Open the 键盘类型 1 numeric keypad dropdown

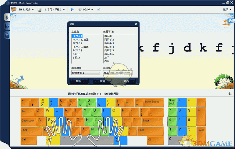86,73
